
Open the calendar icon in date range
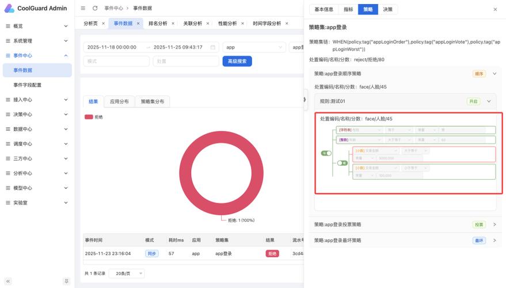pos(212,47)
